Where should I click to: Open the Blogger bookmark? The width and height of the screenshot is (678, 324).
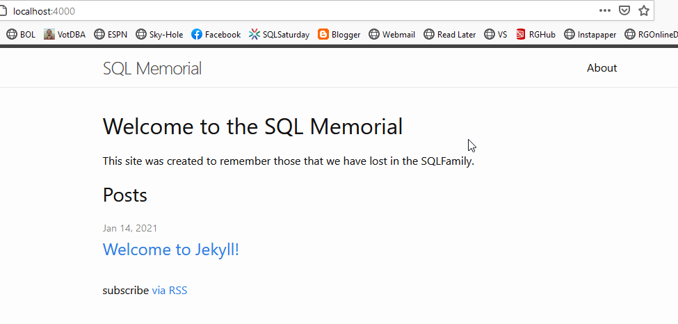click(339, 34)
